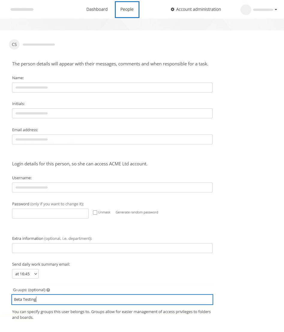Go to the Dashboard

click(97, 9)
